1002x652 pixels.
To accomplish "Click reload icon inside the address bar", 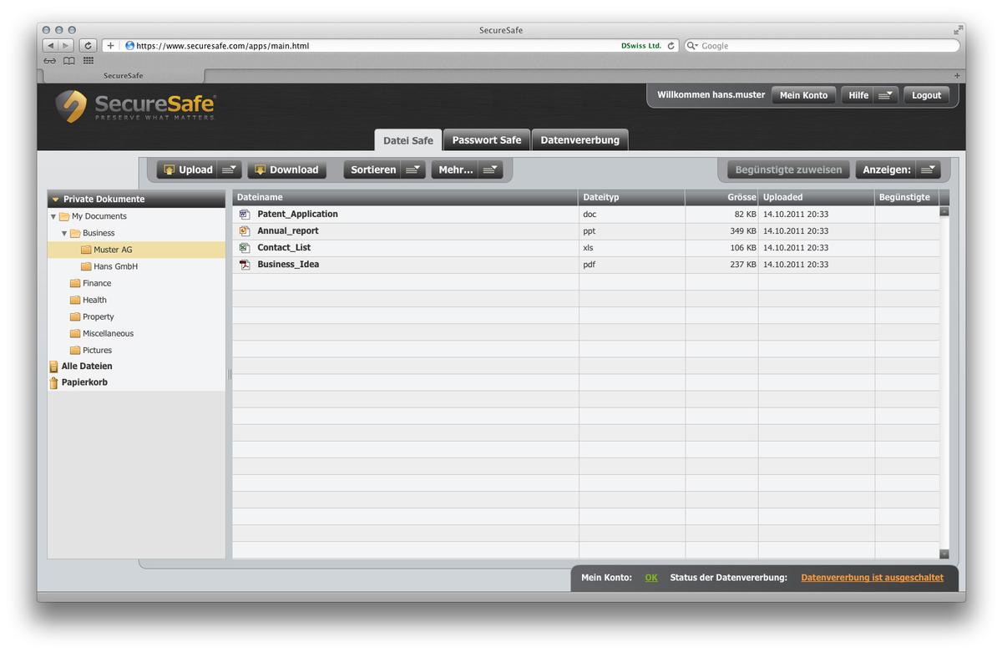I will coord(671,46).
